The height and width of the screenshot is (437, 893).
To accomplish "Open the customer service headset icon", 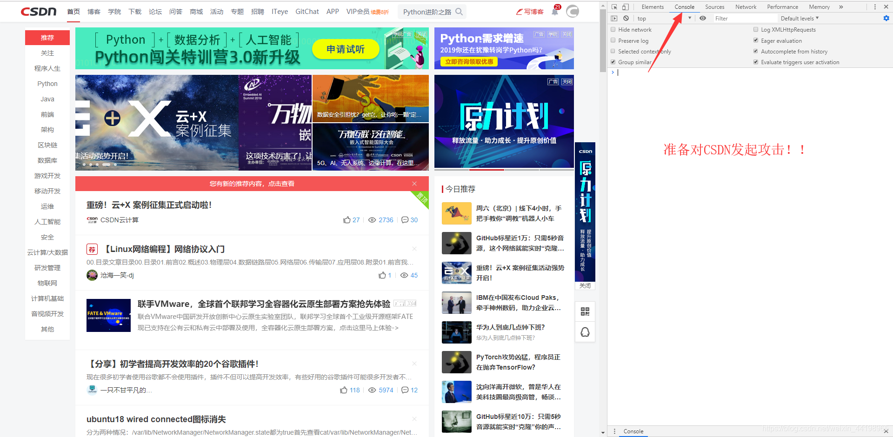I will (585, 332).
